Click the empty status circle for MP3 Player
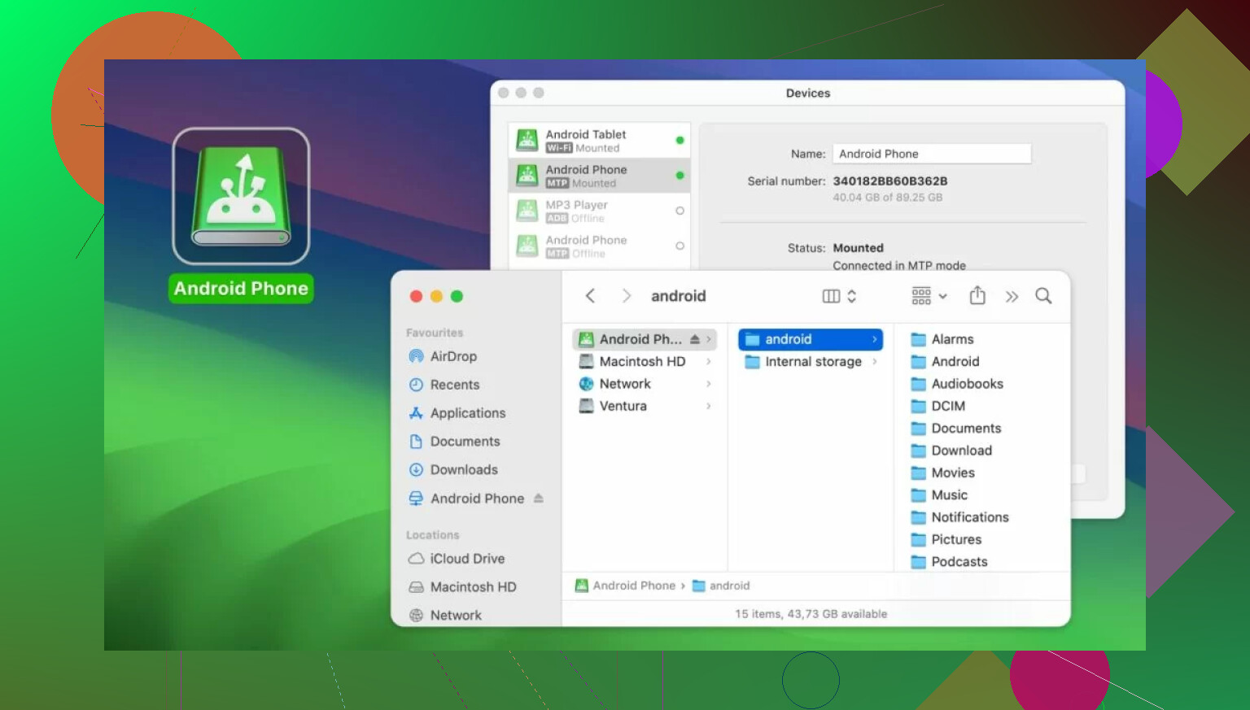This screenshot has width=1250, height=710. (x=680, y=211)
